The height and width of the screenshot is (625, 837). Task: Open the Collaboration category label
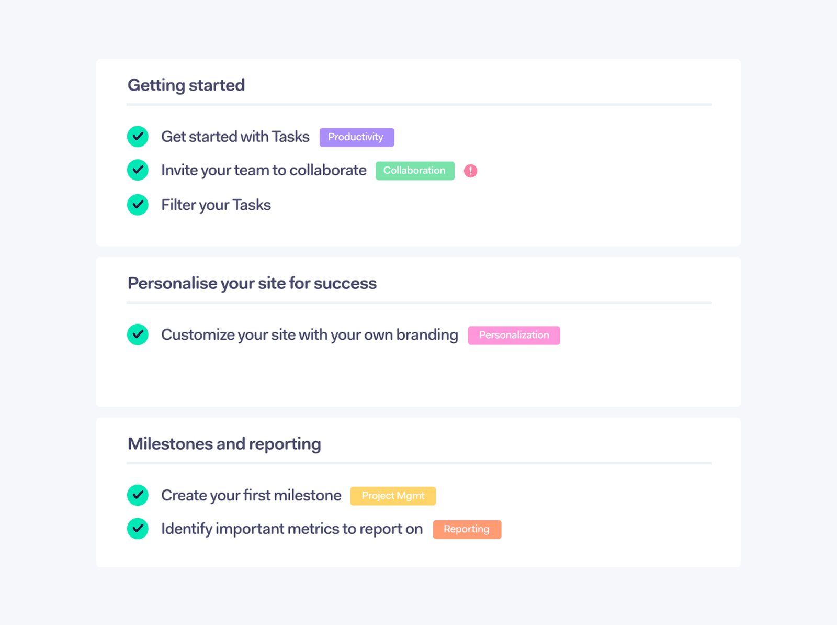click(x=415, y=170)
